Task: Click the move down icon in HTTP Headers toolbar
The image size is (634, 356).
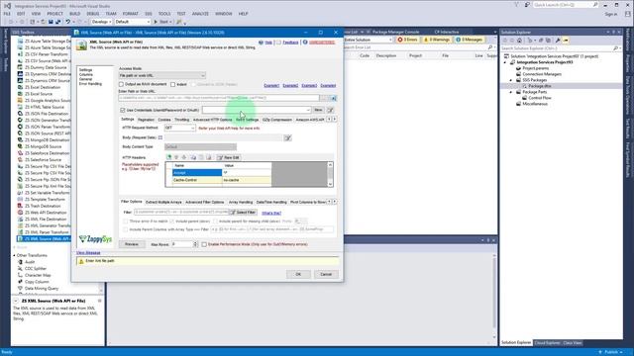Action: (184, 157)
